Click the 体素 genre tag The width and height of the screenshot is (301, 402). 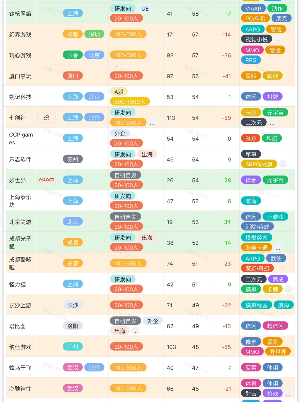click(x=251, y=180)
